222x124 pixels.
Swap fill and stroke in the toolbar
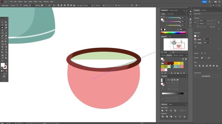pyautogui.click(x=6, y=64)
